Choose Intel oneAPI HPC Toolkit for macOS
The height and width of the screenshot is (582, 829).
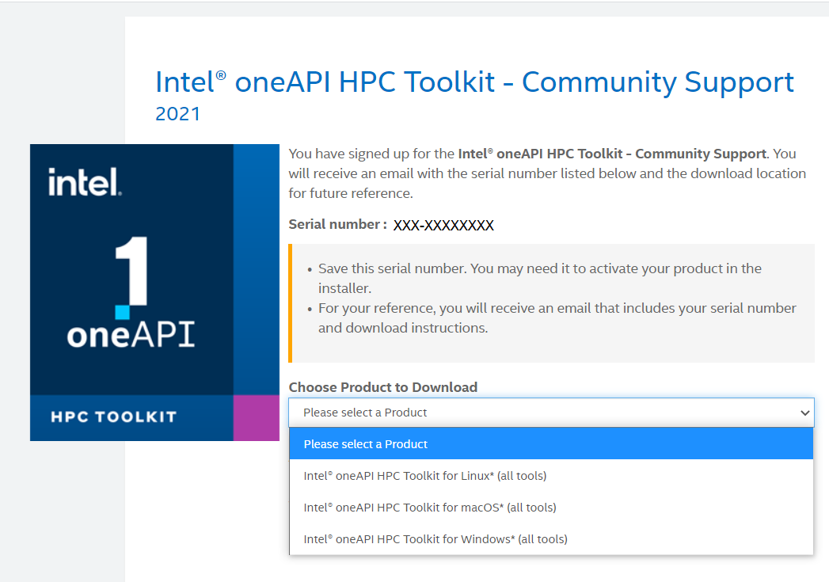coord(430,508)
